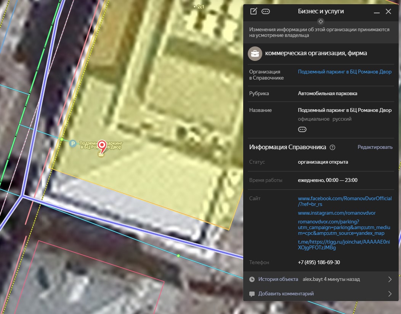Image resolution: width=401 pixels, height=314 pixels.
Task: Select phone number +7 (495) 186-69-30
Action: pos(319,263)
